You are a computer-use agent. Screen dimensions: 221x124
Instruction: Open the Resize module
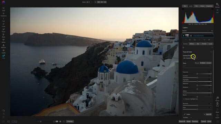(217, 99)
